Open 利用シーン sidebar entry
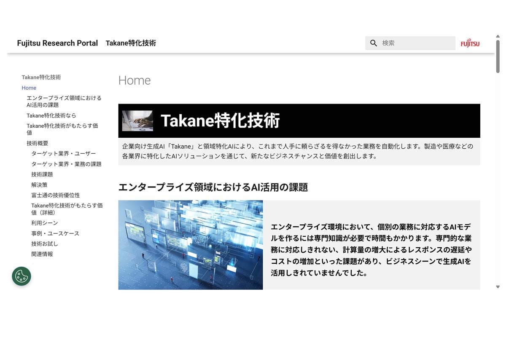Viewport: 506px width, 337px height. (x=45, y=223)
